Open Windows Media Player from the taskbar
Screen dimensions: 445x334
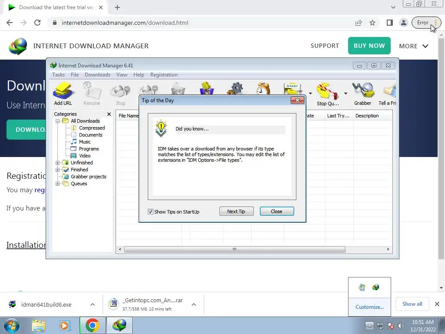[65, 325]
